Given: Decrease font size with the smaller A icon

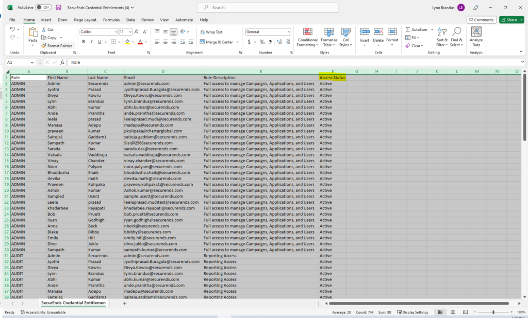Looking at the screenshot, I should [145, 31].
